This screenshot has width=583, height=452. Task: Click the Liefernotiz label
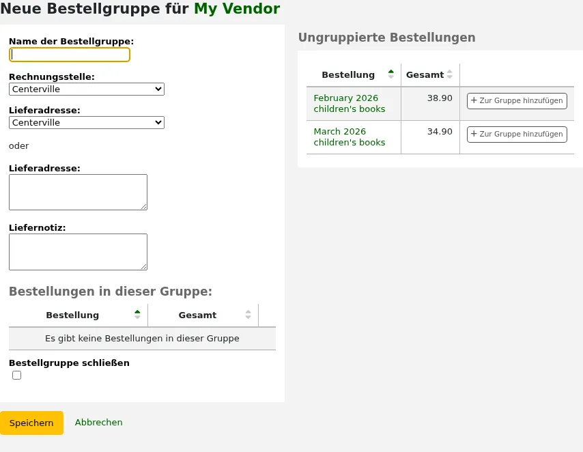click(37, 227)
